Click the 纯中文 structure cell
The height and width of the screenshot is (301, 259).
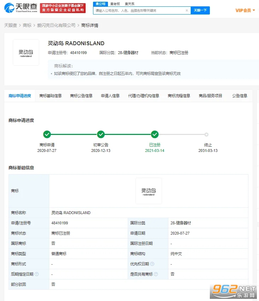pos(208,254)
